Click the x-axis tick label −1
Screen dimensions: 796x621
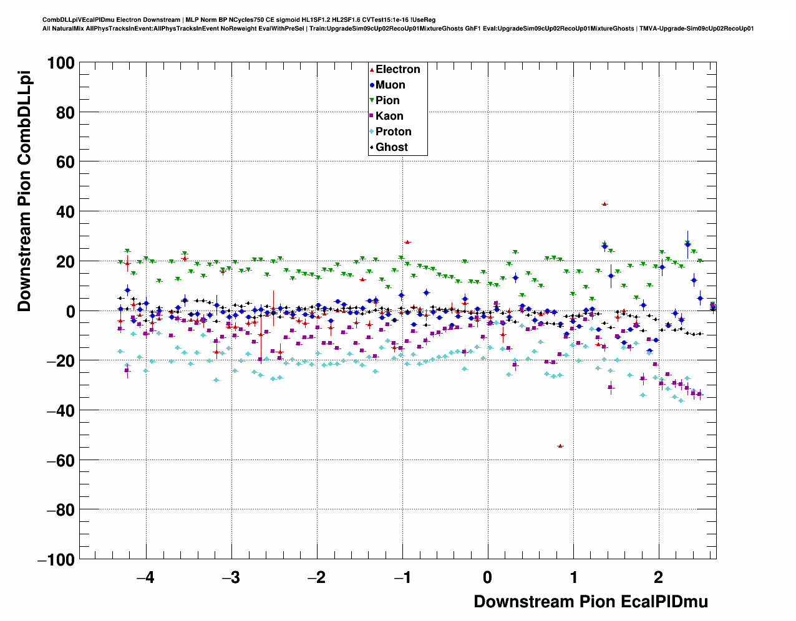(402, 577)
